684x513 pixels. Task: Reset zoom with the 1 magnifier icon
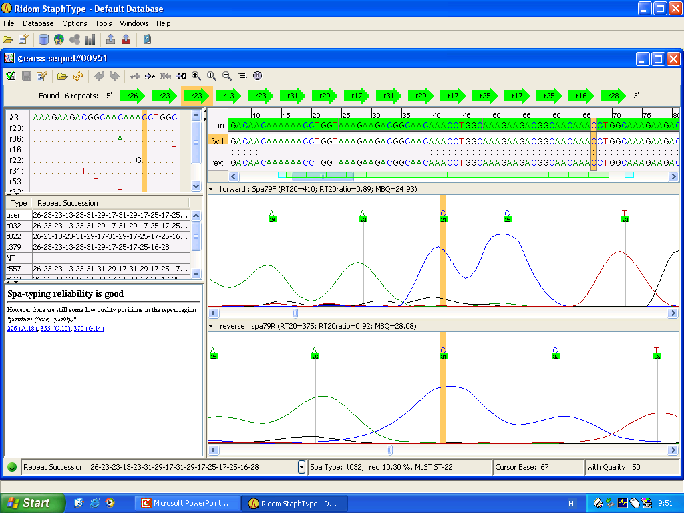coord(212,76)
